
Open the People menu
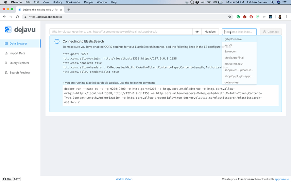tap(88, 2)
